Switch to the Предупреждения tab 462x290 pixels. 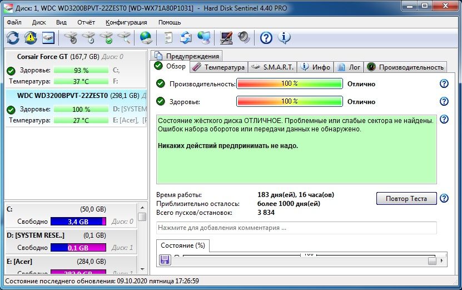pyautogui.click(x=187, y=56)
